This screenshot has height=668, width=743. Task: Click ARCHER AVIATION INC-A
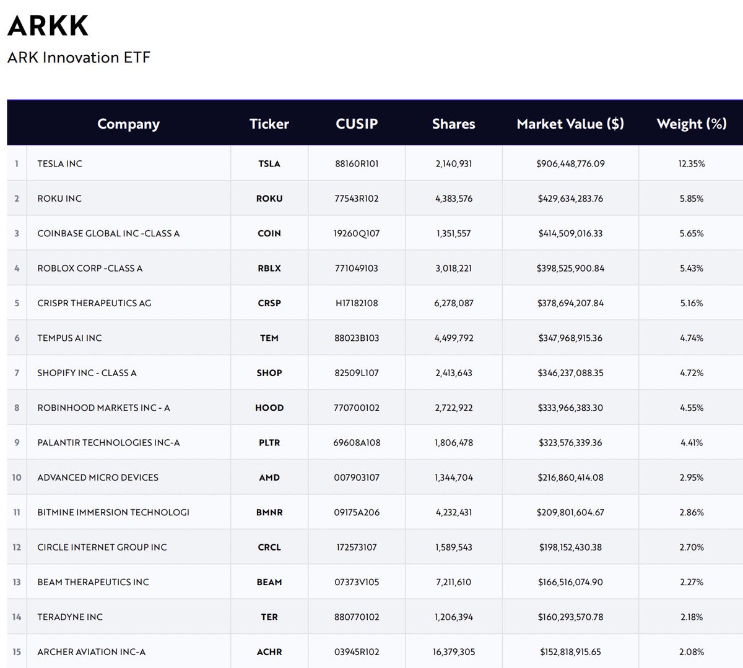coord(92,652)
